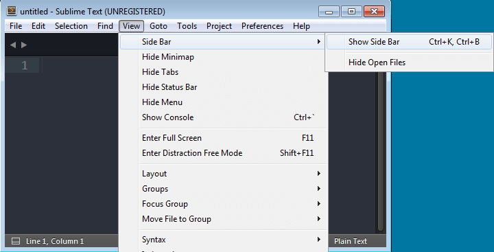Close the open View menu
Image resolution: width=494 pixels, height=252 pixels.
(131, 26)
